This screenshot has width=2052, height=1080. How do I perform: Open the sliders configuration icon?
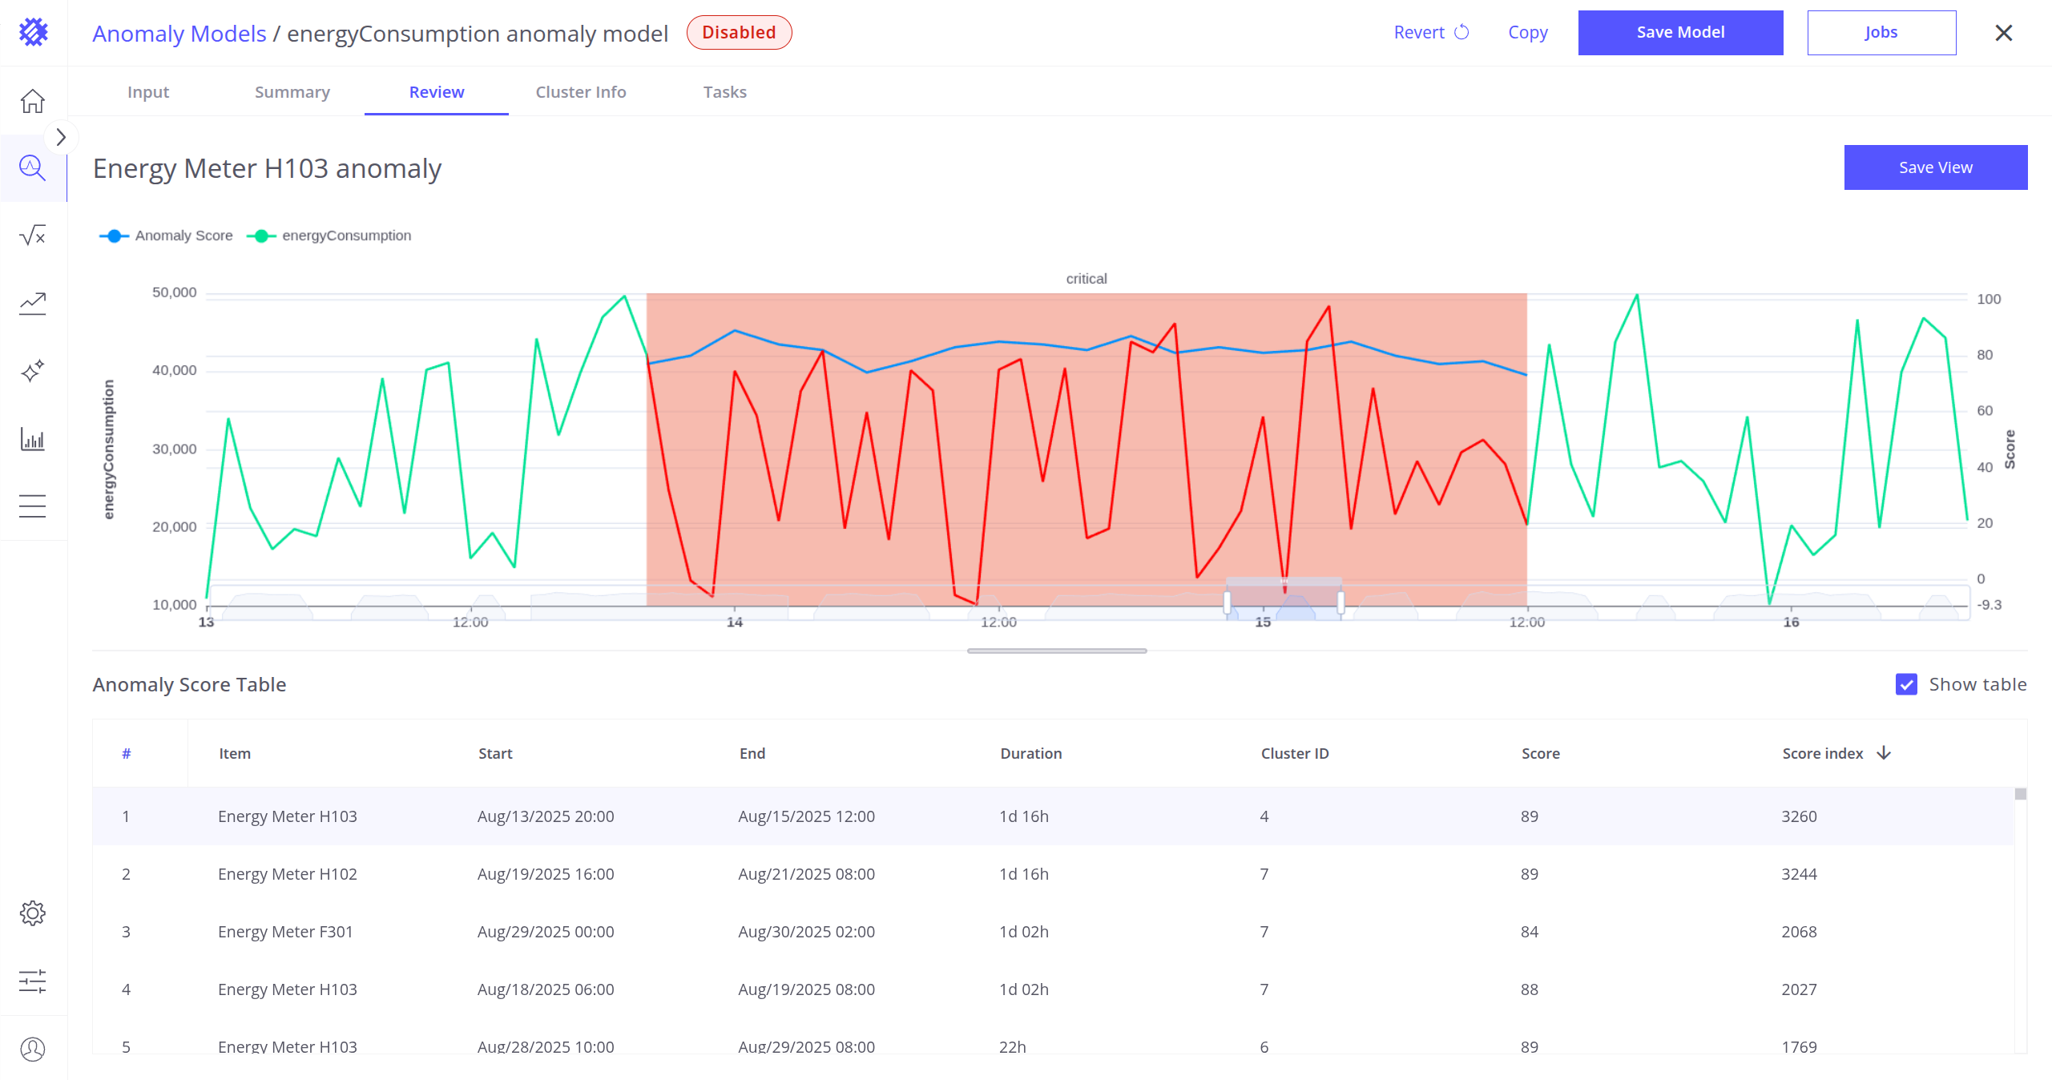33,981
